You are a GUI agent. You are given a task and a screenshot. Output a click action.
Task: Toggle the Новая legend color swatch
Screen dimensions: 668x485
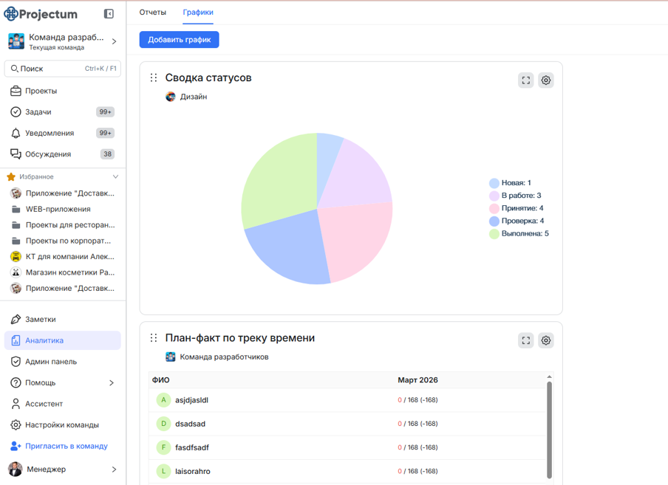pyautogui.click(x=494, y=183)
